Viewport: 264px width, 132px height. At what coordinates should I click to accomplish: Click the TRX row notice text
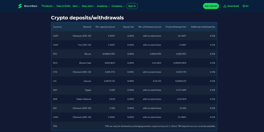click(160, 126)
